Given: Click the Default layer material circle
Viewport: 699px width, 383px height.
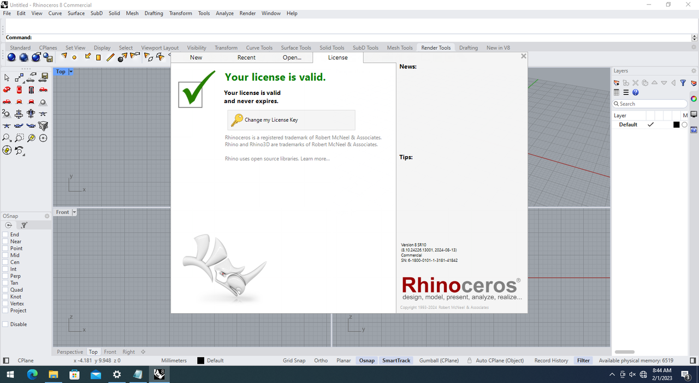Looking at the screenshot, I should (685, 125).
